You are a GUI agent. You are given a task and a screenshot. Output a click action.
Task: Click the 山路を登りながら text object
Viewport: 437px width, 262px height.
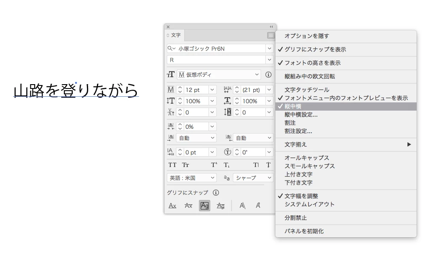tap(76, 91)
